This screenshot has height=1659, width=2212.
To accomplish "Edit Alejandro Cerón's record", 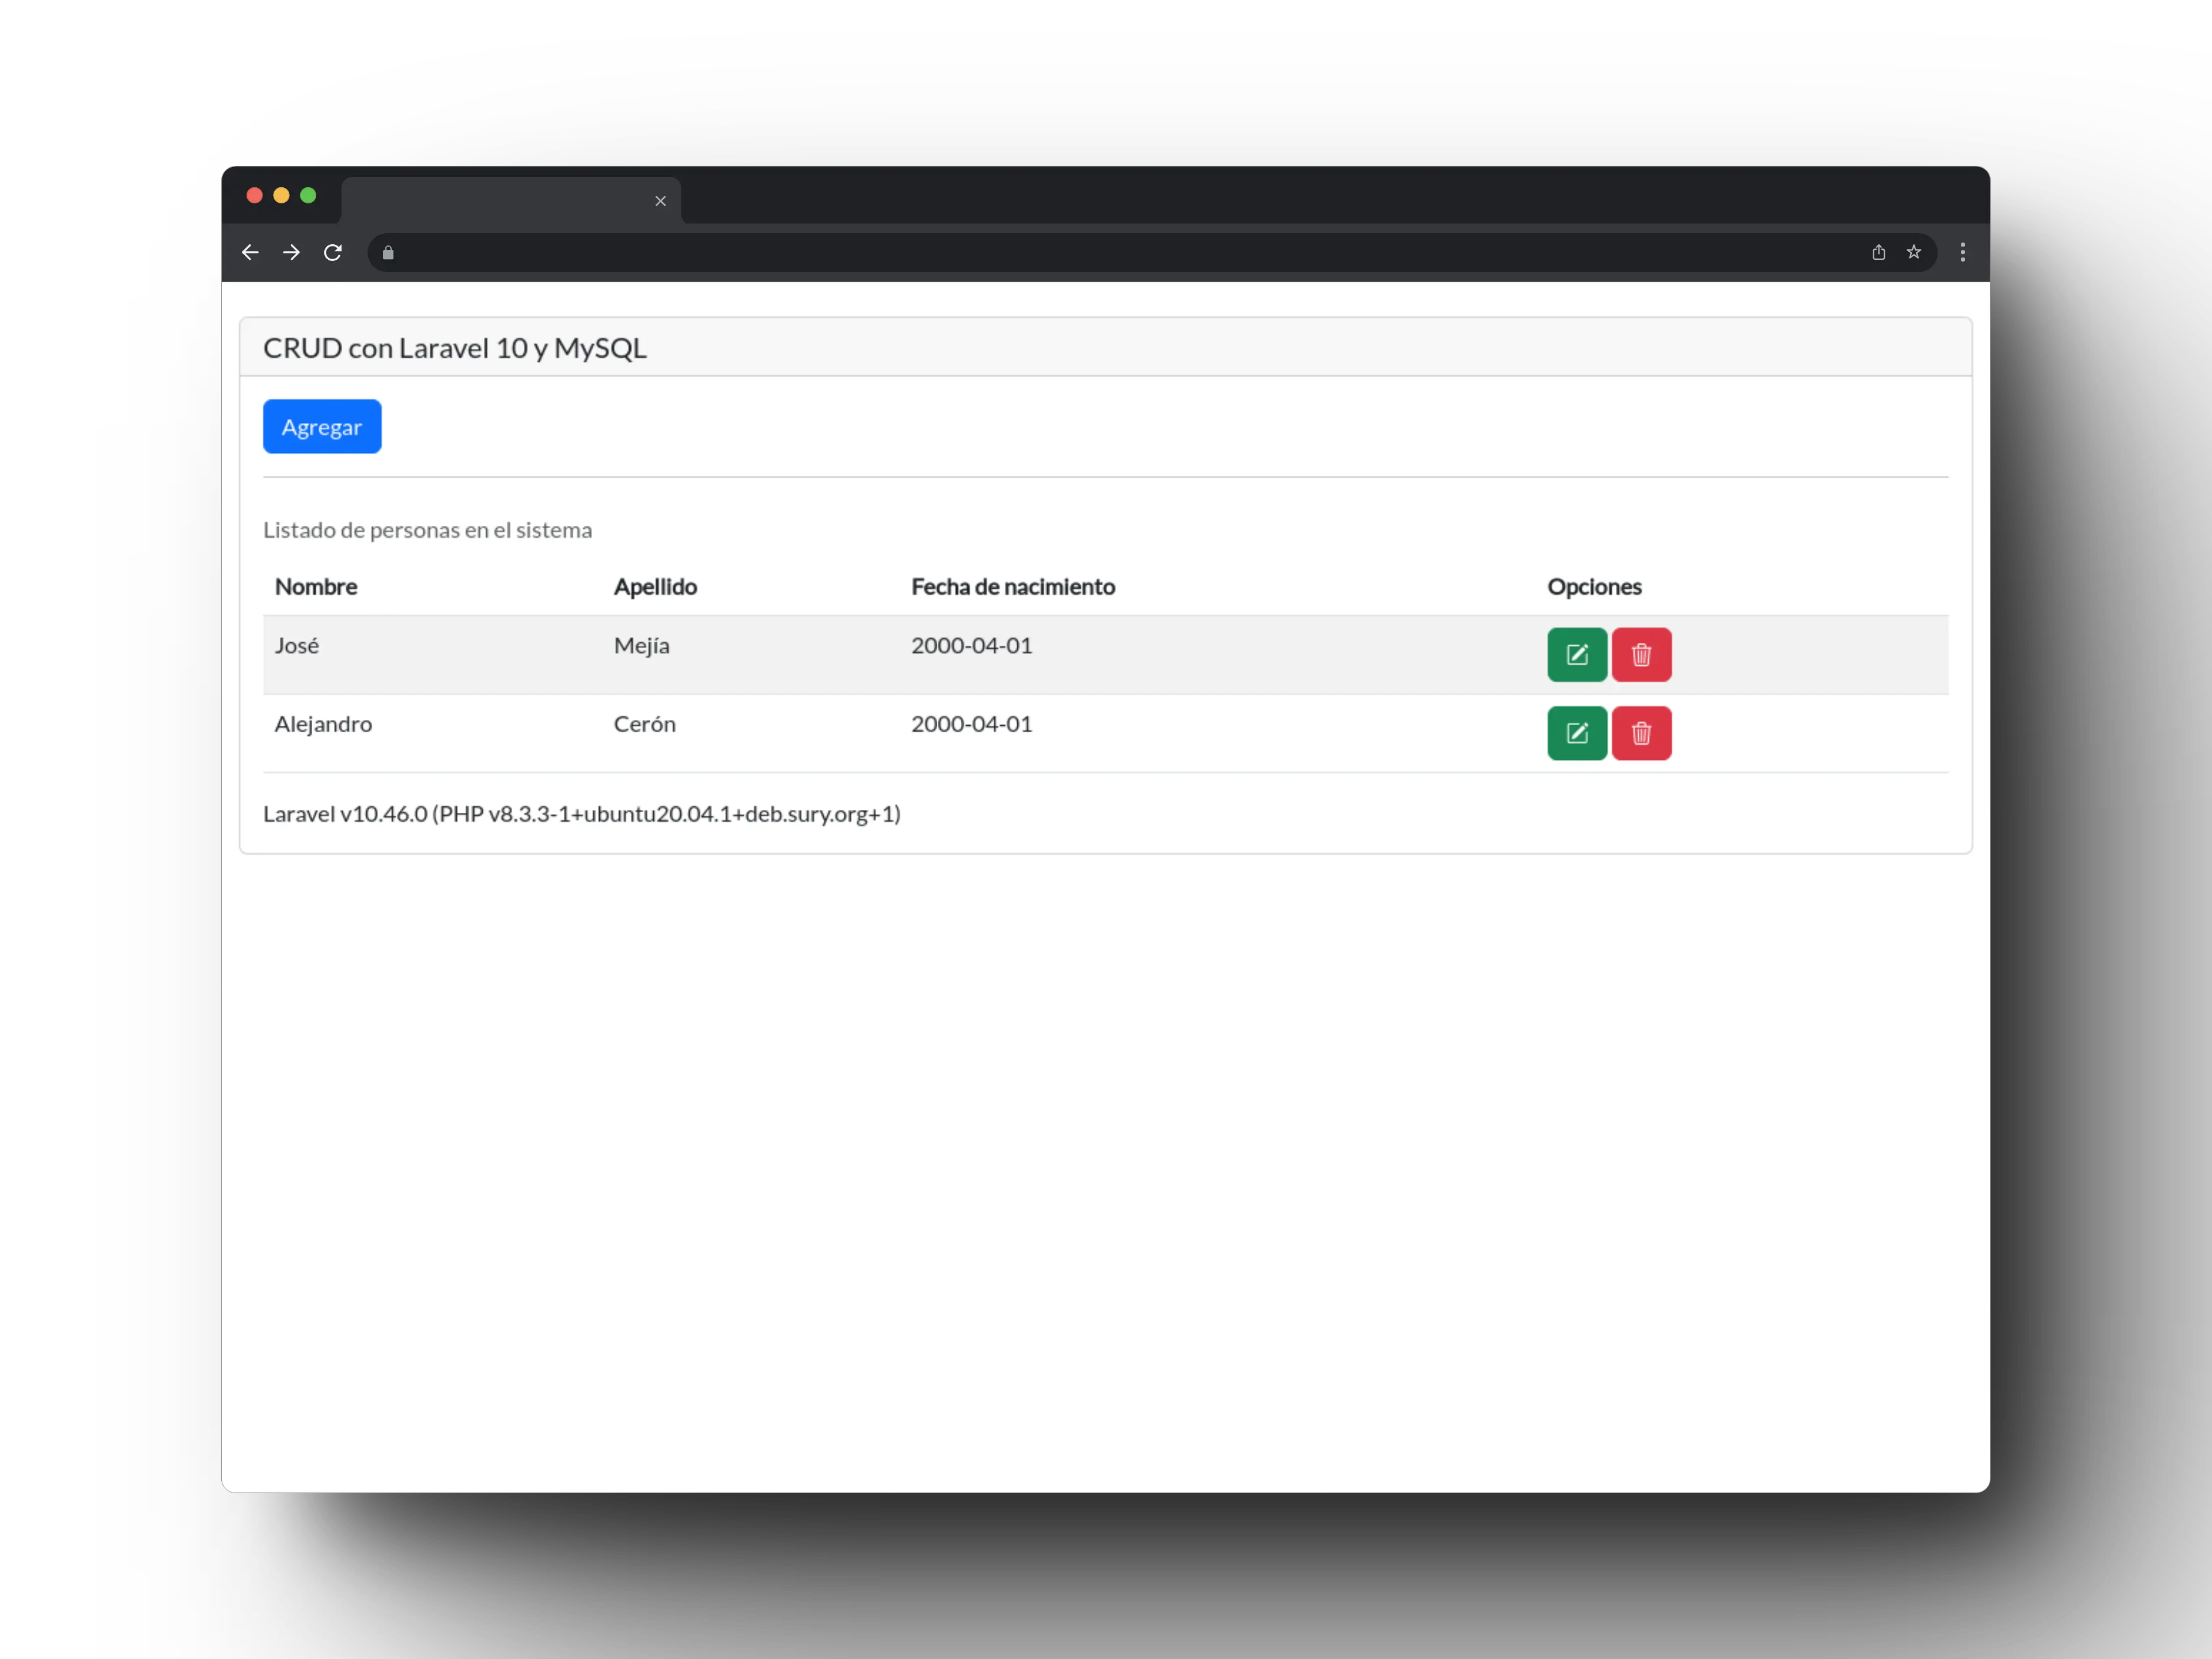I will pos(1577,733).
